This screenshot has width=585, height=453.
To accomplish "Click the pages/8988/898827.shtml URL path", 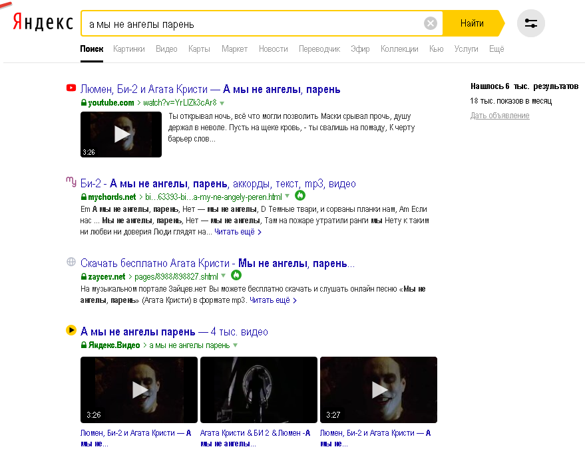I will click(176, 276).
